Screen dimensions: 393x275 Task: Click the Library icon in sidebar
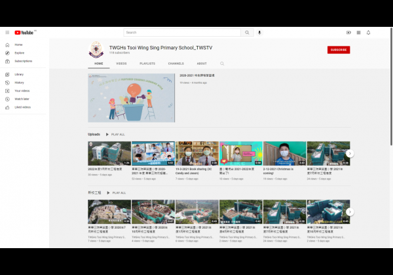(x=7, y=75)
